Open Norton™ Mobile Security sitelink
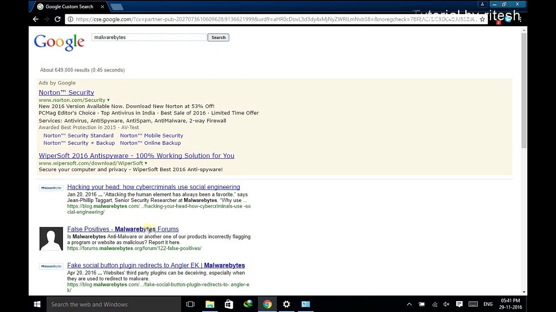 click(152, 136)
